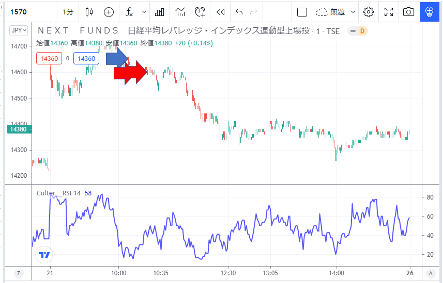The image size is (443, 283).
Task: Click the blue 14360 buy price button
Action: point(86,58)
